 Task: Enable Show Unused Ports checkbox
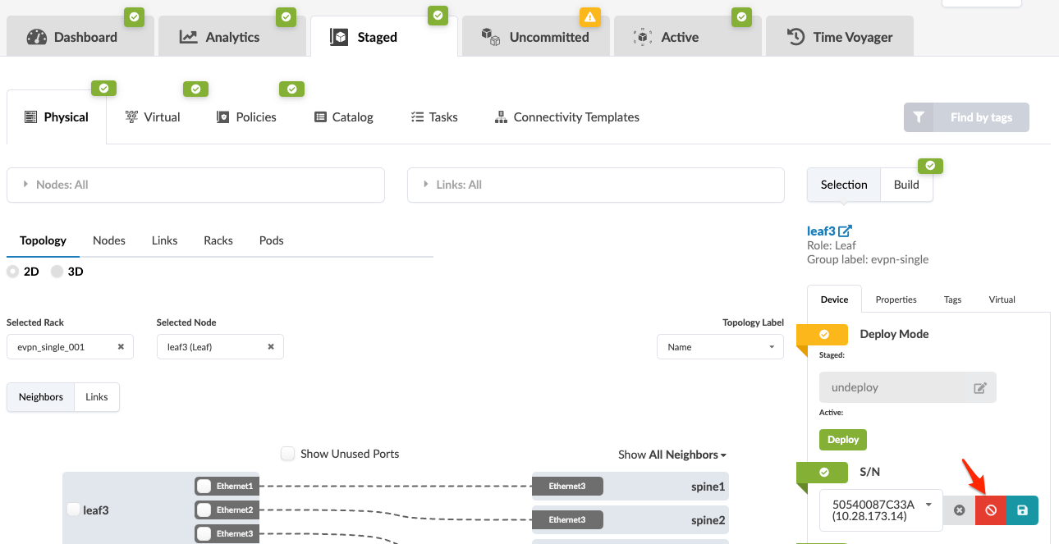pos(288,454)
